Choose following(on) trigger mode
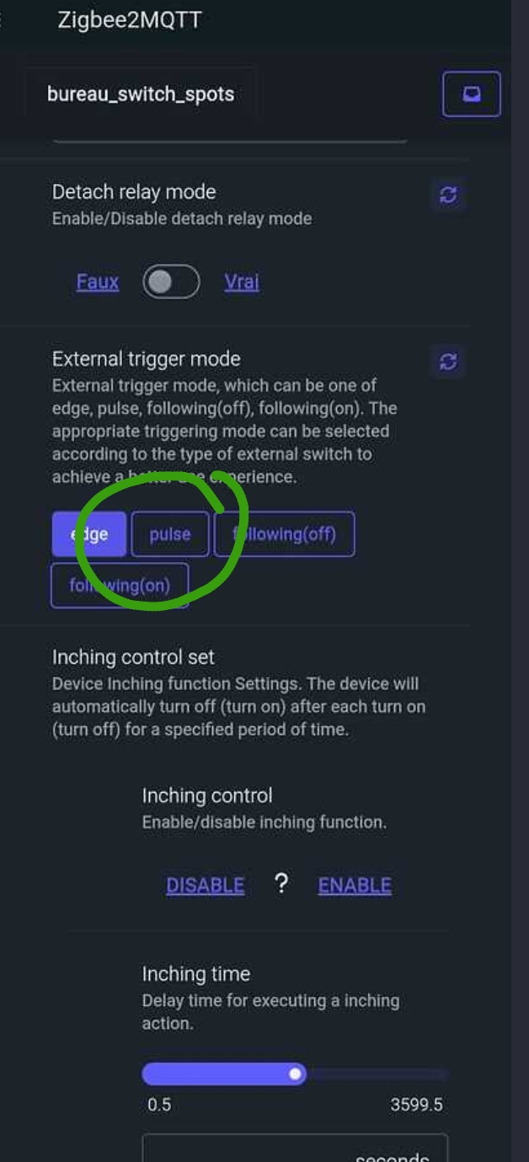The image size is (529, 1162). pos(120,586)
